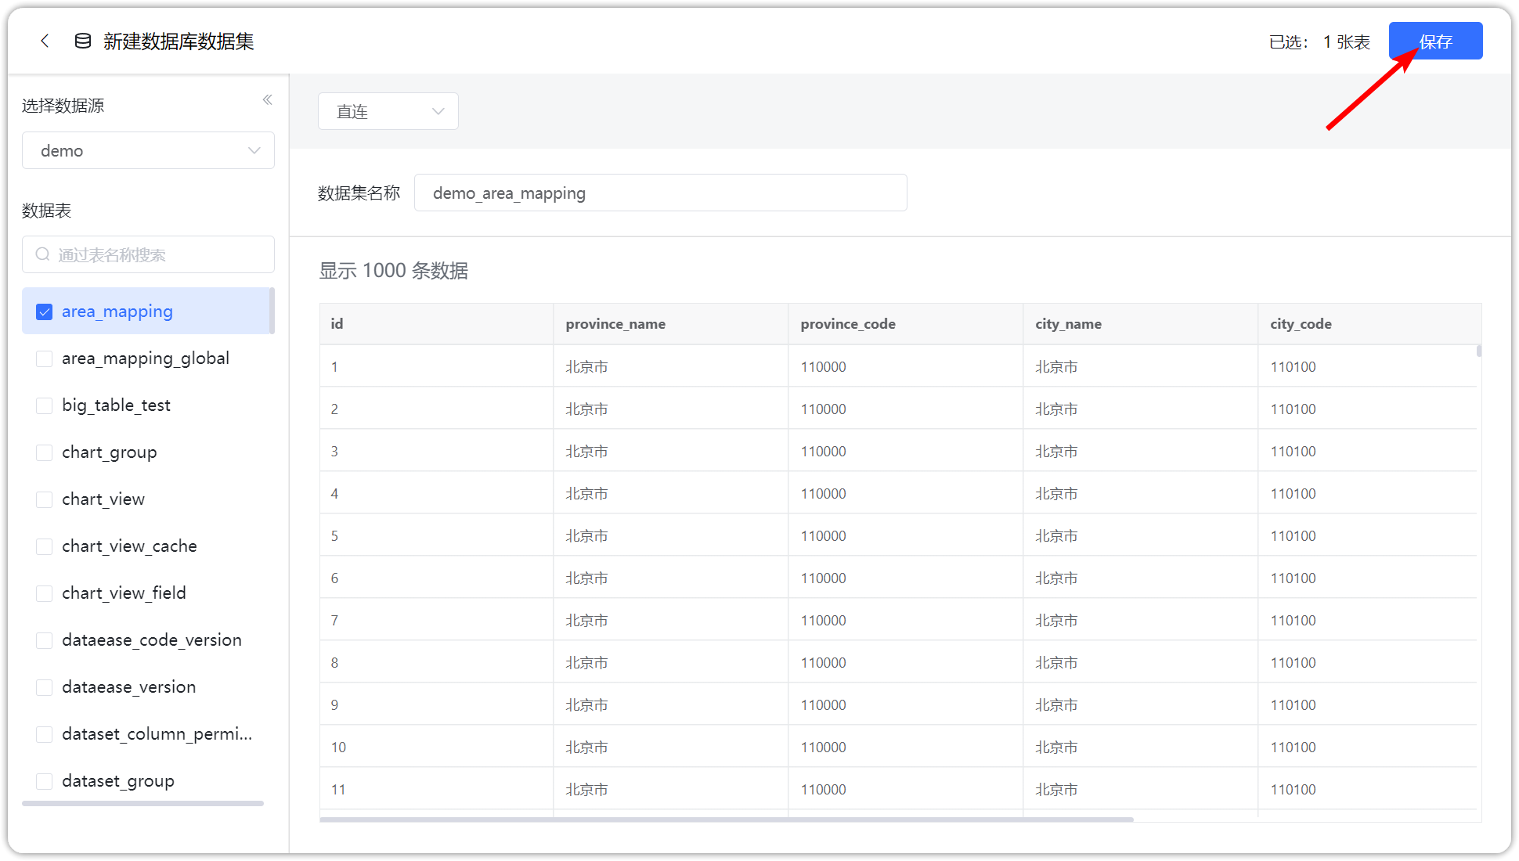The image size is (1519, 861).
Task: Click the dataset name input field
Action: point(659,193)
